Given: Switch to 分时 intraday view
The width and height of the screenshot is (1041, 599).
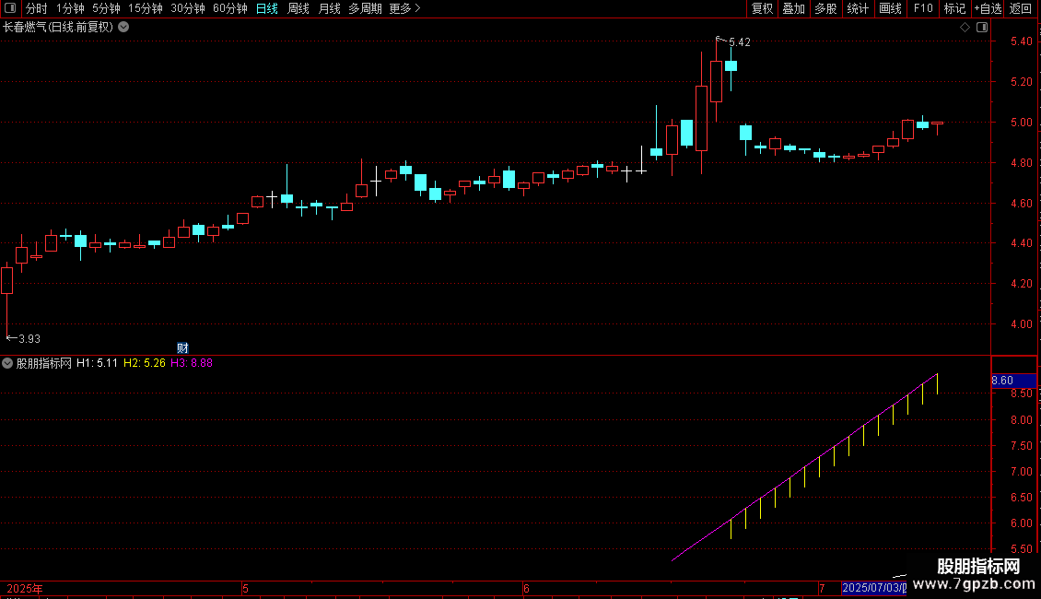Looking at the screenshot, I should point(37,8).
